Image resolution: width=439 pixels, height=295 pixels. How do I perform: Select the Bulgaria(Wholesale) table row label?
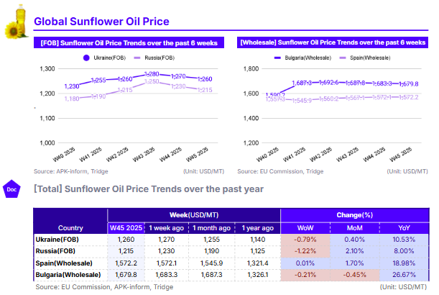pos(68,275)
